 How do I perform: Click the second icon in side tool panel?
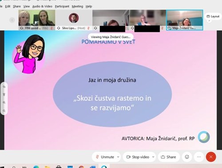point(4,94)
